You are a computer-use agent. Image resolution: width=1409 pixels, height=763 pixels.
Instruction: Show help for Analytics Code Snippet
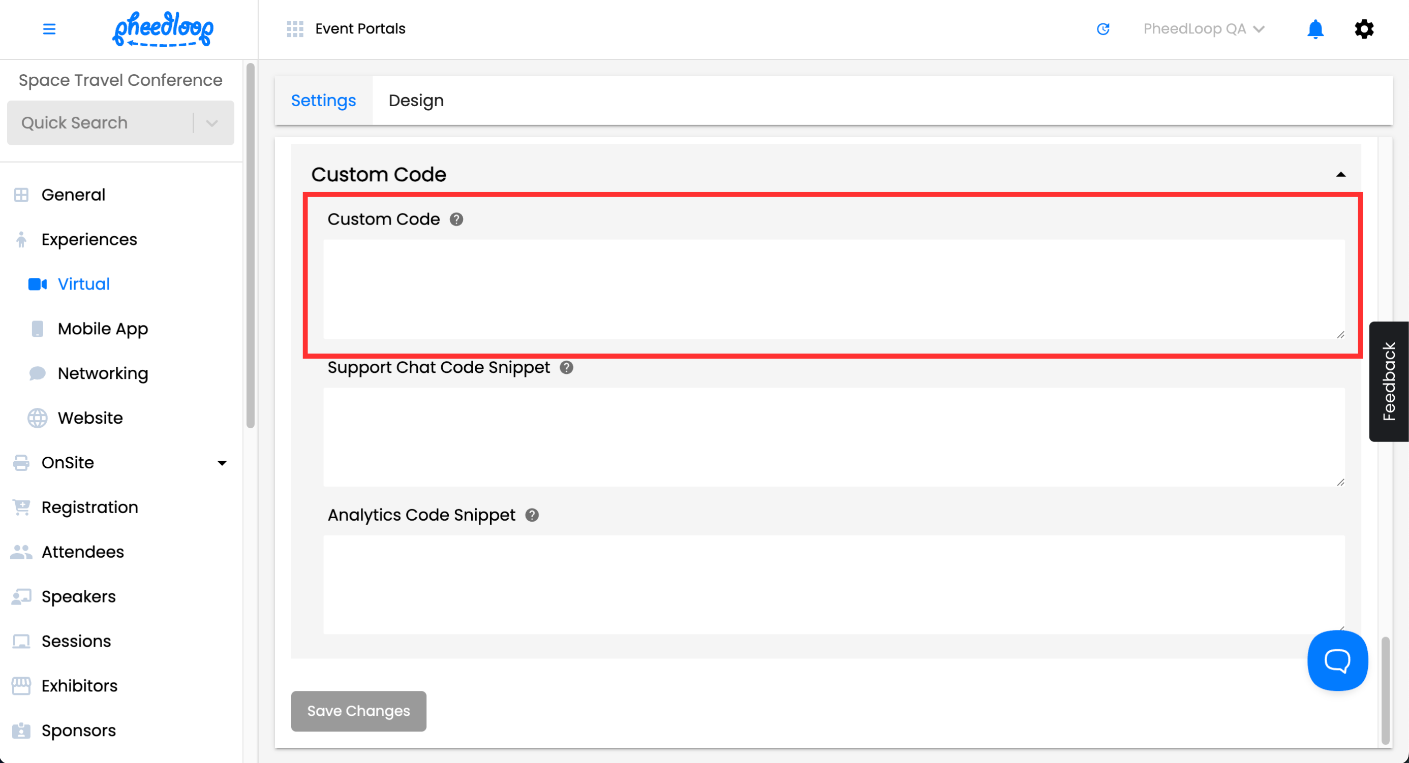coord(532,516)
